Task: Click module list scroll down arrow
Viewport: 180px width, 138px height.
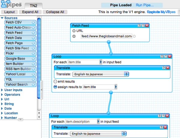Action: 39,117
